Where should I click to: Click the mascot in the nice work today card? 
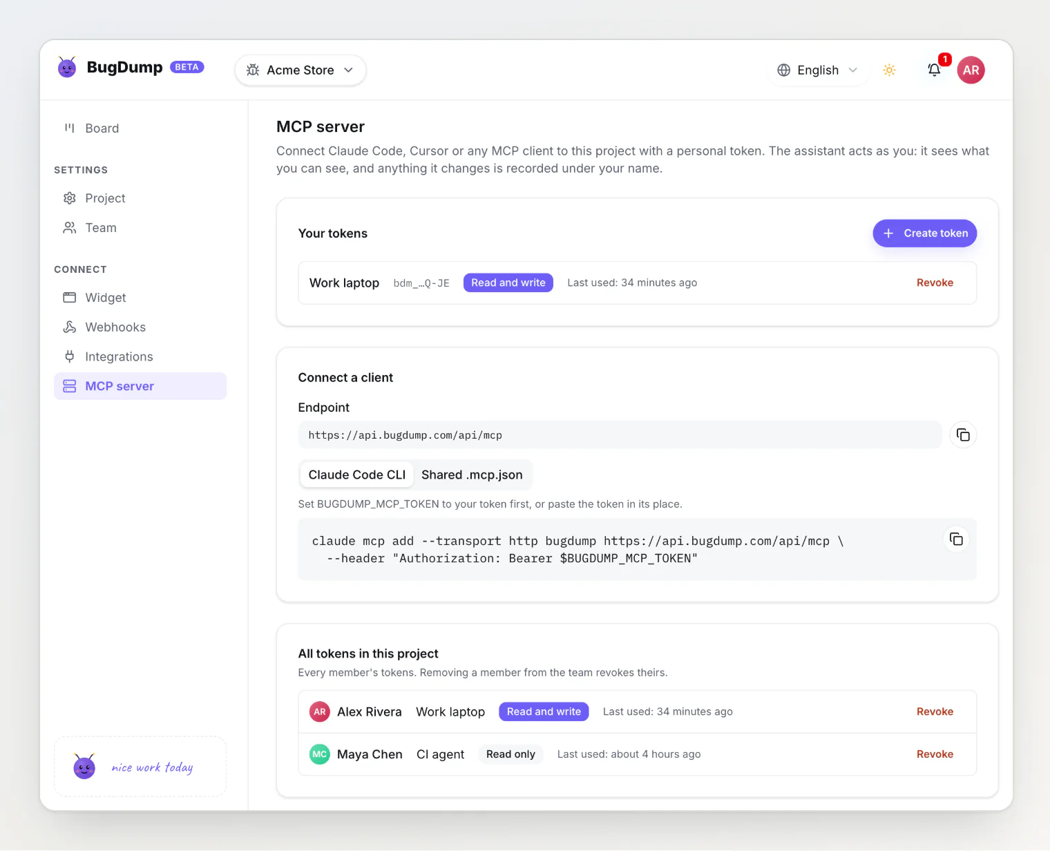click(84, 766)
